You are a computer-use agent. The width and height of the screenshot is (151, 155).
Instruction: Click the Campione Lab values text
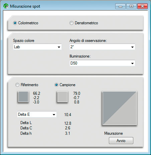pyautogui.click(x=77, y=98)
